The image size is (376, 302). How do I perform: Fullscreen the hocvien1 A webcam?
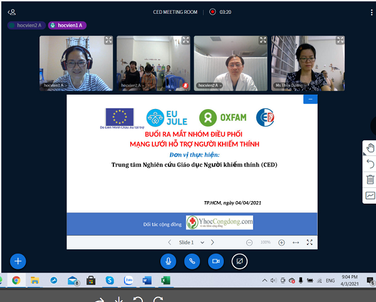(108, 40)
